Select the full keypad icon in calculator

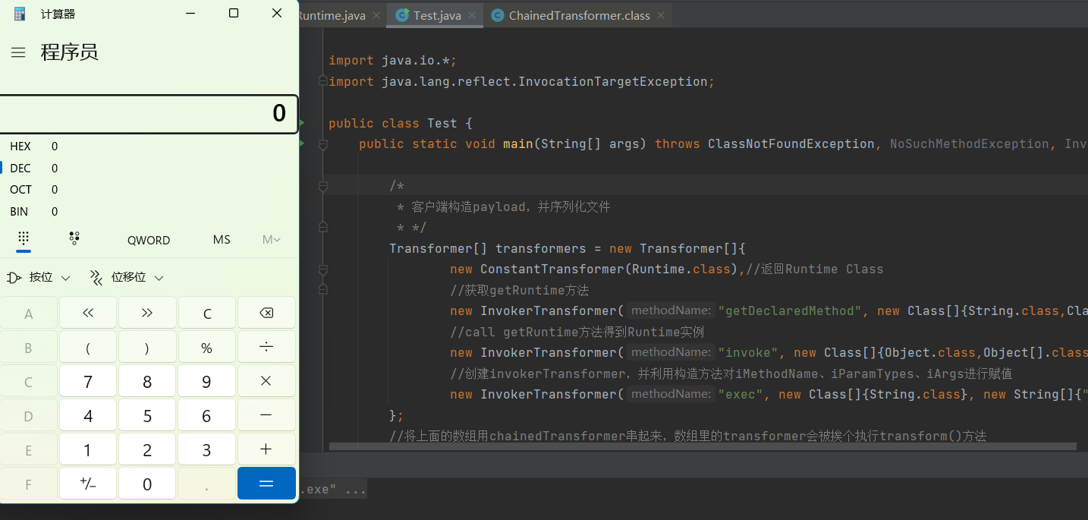pyautogui.click(x=24, y=238)
